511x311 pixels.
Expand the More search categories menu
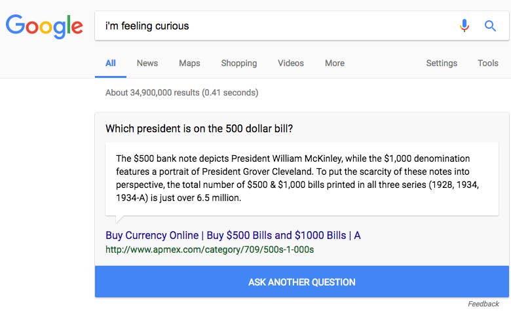pyautogui.click(x=335, y=64)
